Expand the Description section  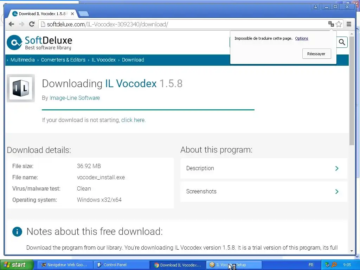point(264,168)
